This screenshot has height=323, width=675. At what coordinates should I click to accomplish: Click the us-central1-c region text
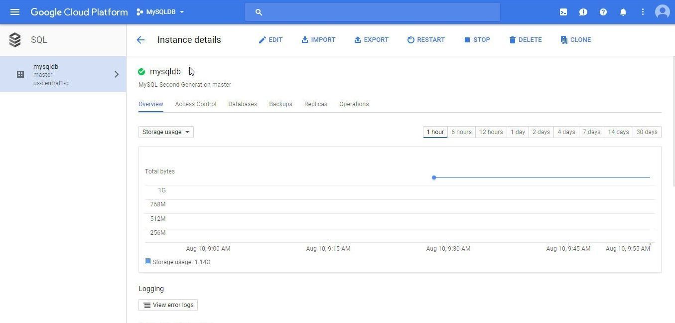tap(51, 83)
